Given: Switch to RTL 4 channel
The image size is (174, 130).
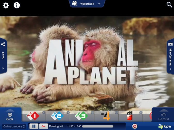Looking at the screenshot, I should (x=106, y=116).
